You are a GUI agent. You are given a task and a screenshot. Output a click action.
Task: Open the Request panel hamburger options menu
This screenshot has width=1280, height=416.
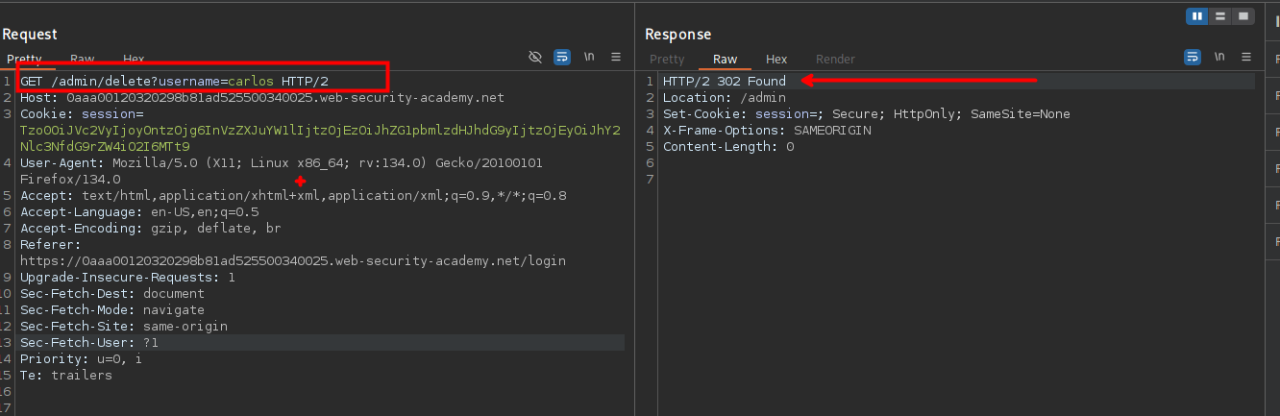click(x=615, y=58)
